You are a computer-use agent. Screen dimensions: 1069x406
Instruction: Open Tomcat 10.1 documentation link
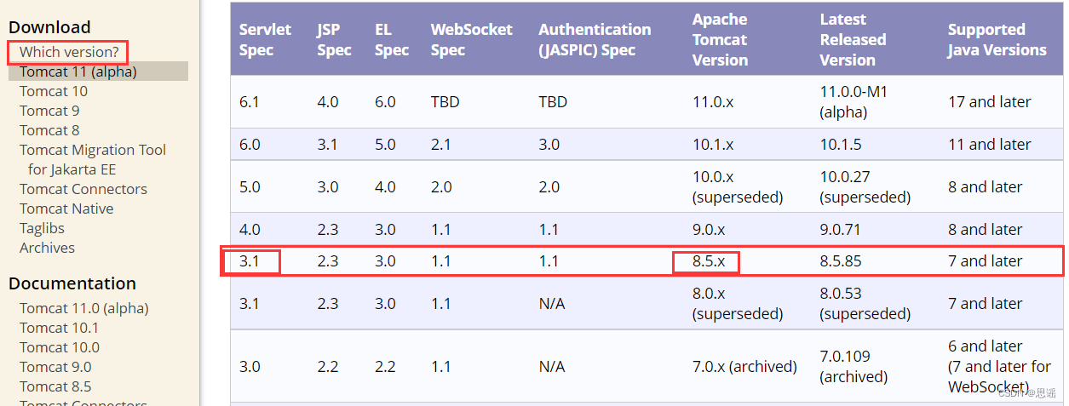(x=60, y=328)
